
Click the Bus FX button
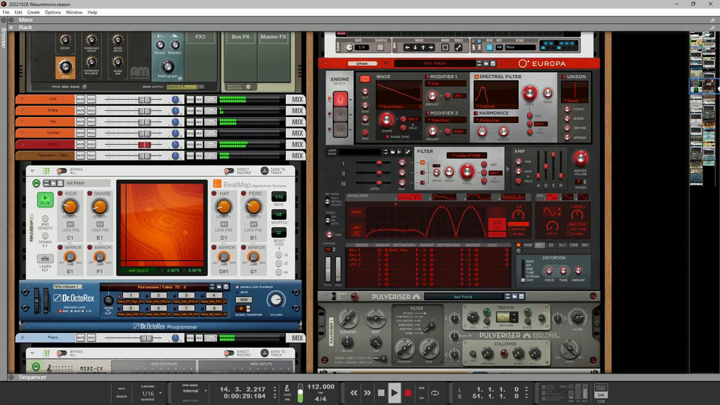coord(240,37)
